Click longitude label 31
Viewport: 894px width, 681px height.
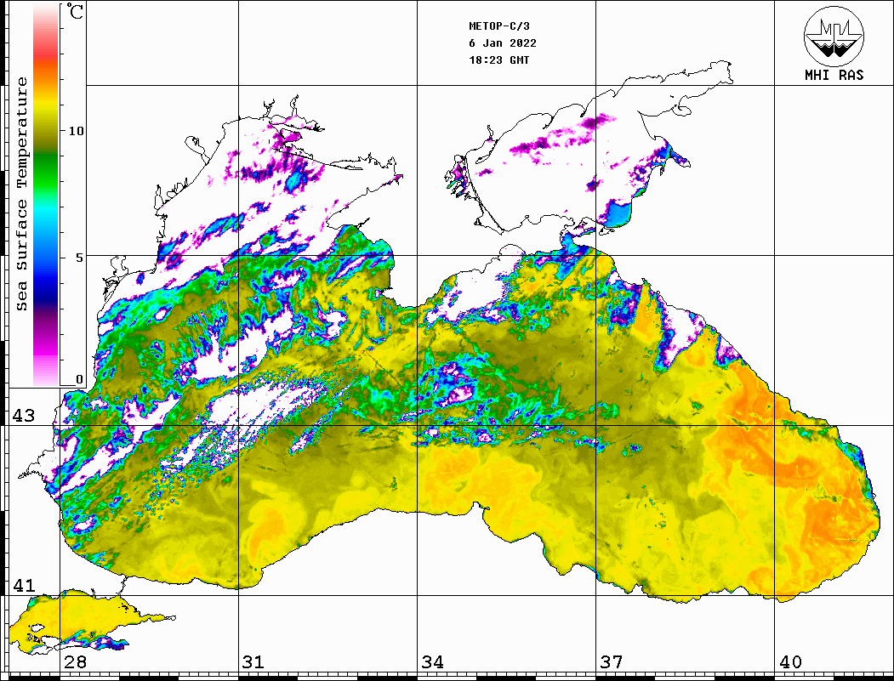[253, 662]
